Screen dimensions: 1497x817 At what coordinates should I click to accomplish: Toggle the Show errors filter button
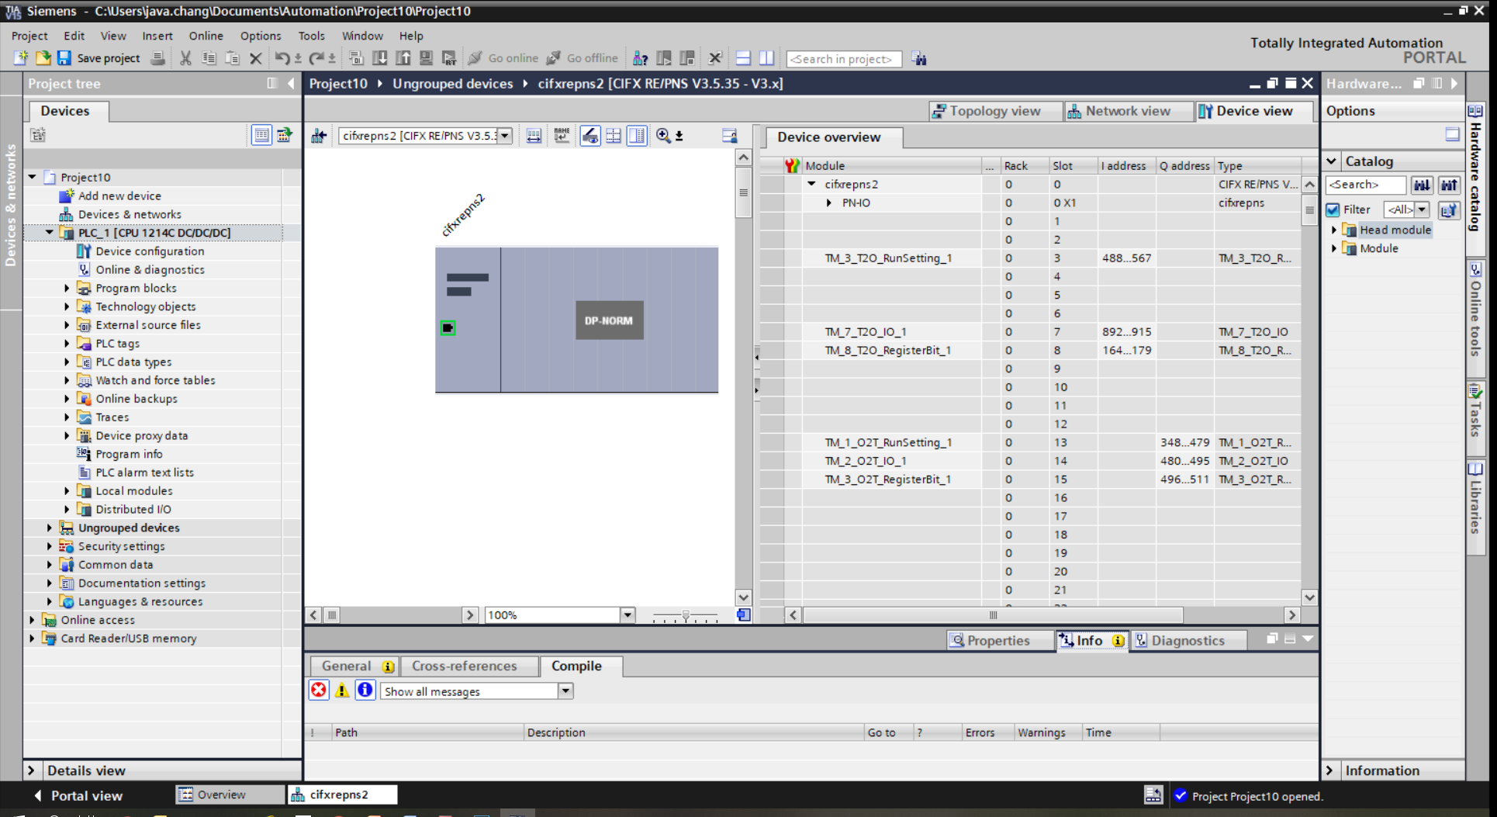(x=319, y=691)
